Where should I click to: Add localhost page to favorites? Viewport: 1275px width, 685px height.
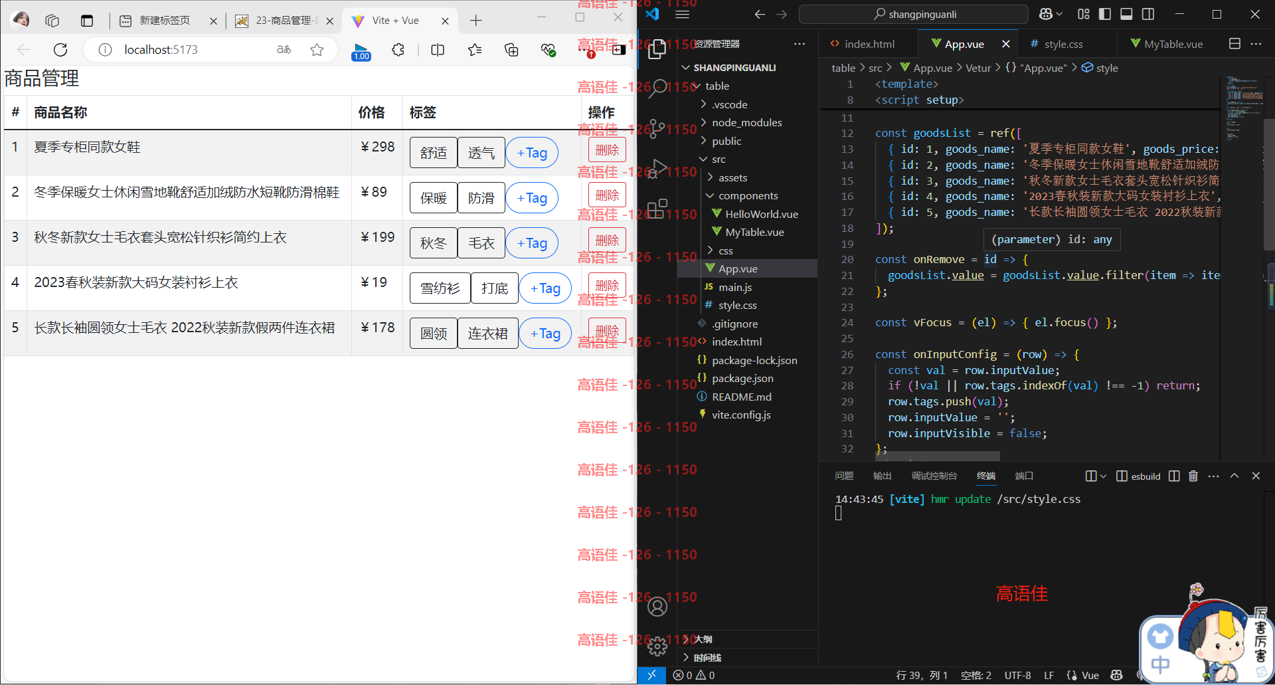pyautogui.click(x=317, y=49)
